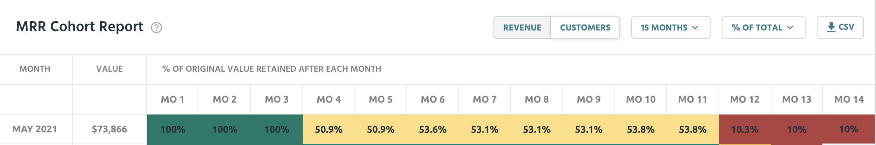Click the chevron beside % of Total
This screenshot has height=145, width=876.
pyautogui.click(x=790, y=28)
